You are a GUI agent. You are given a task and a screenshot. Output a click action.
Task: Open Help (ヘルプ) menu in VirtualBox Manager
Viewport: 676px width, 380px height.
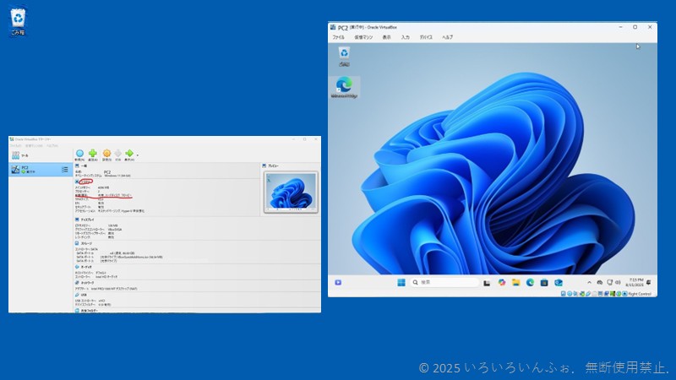[x=52, y=145]
